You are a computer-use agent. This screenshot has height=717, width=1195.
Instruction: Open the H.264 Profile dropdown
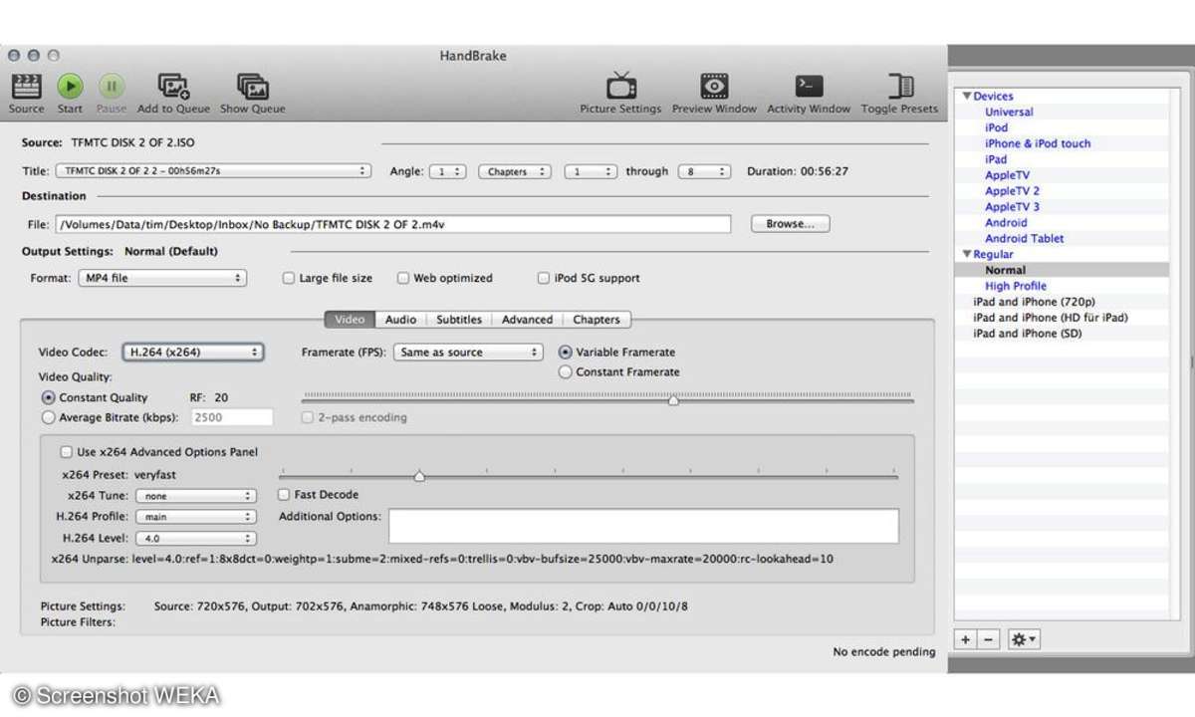tap(196, 517)
